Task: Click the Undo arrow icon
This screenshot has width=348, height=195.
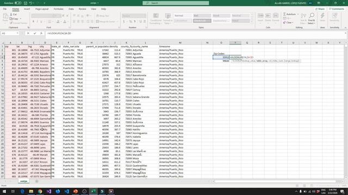Action: [31, 3]
